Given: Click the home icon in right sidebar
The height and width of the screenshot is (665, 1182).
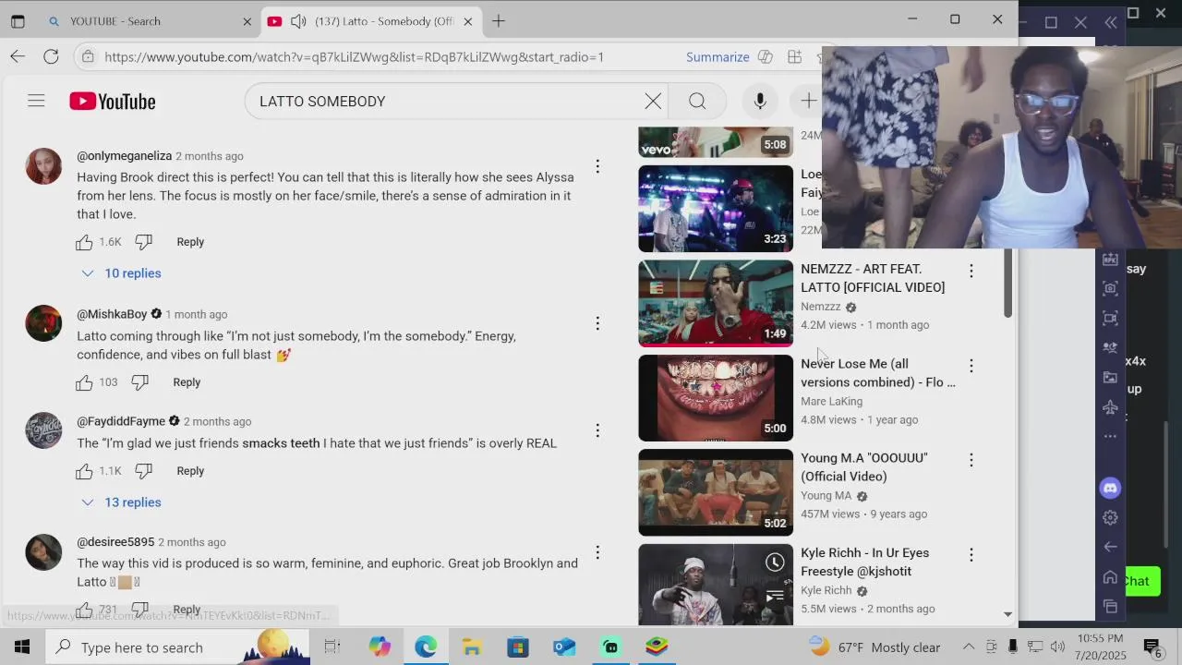Looking at the screenshot, I should pyautogui.click(x=1110, y=577).
